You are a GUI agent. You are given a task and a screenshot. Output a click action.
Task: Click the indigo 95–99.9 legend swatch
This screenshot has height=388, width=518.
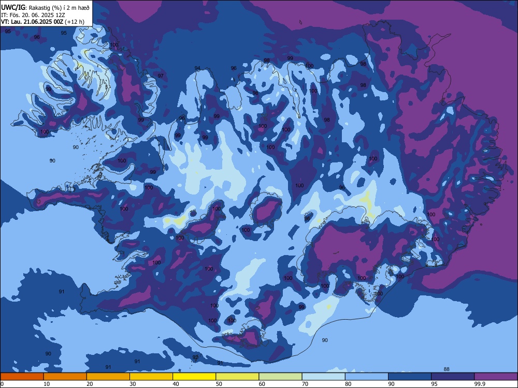[453, 377]
